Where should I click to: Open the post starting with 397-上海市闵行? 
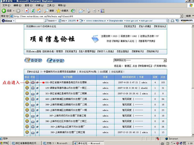68,116
